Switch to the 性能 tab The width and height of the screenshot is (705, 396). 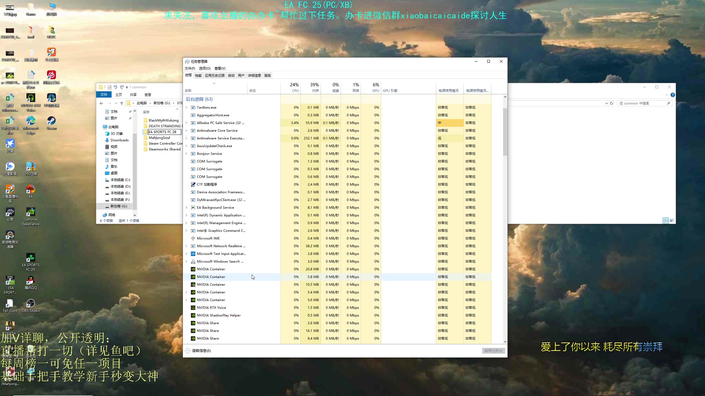point(198,76)
